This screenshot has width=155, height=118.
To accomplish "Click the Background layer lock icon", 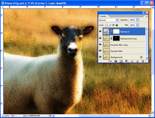I will 141,57.
